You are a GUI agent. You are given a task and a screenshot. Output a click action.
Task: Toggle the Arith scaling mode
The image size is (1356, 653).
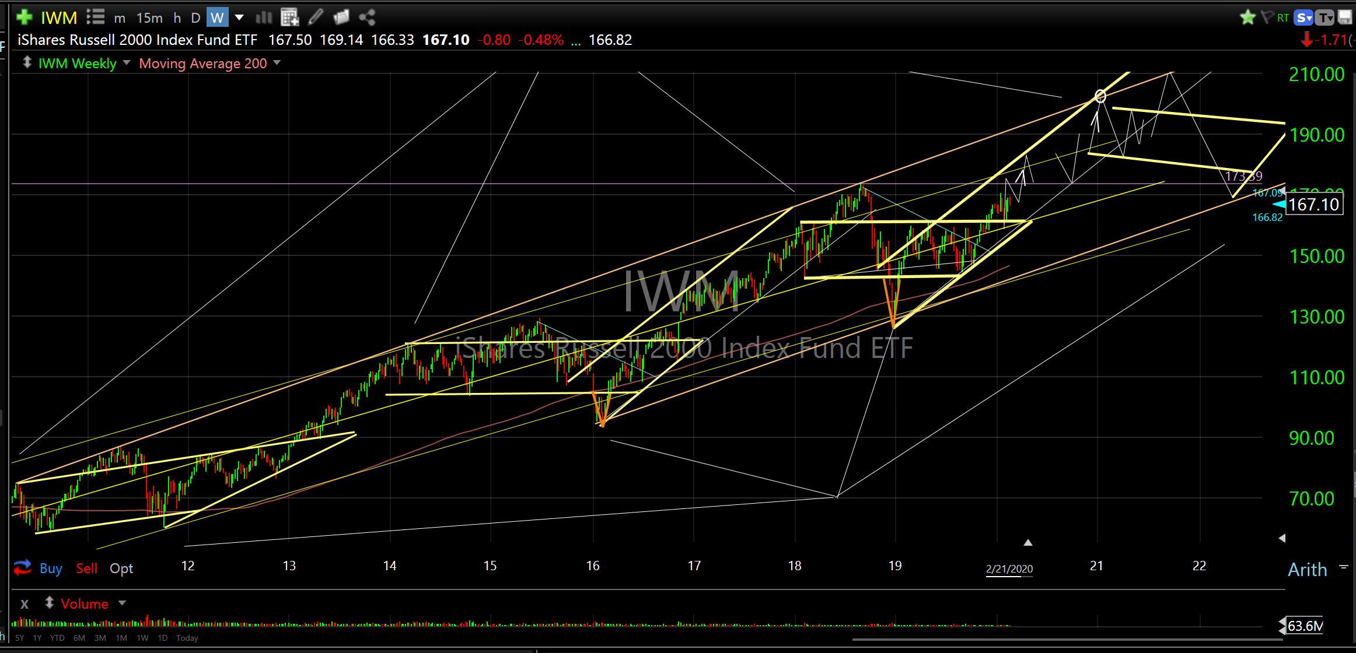pos(1307,570)
